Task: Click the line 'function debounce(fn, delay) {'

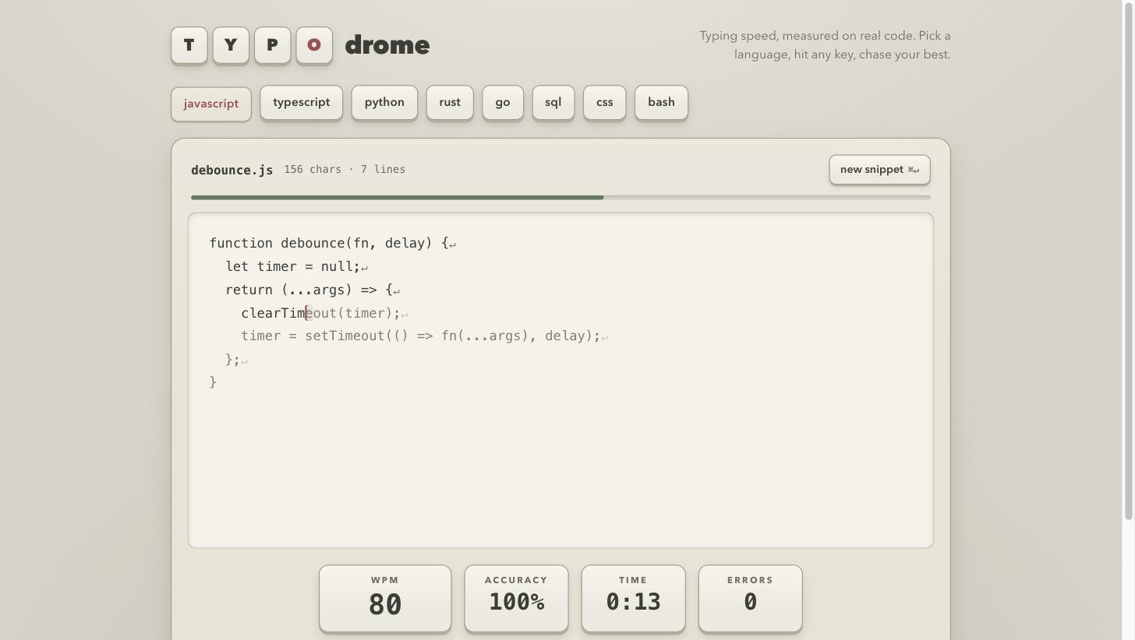Action: coord(333,244)
